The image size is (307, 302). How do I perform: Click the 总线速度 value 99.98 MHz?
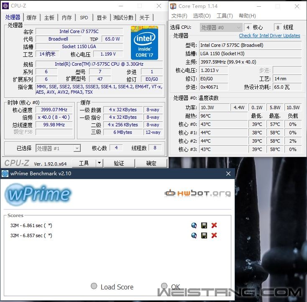[x=54, y=125]
